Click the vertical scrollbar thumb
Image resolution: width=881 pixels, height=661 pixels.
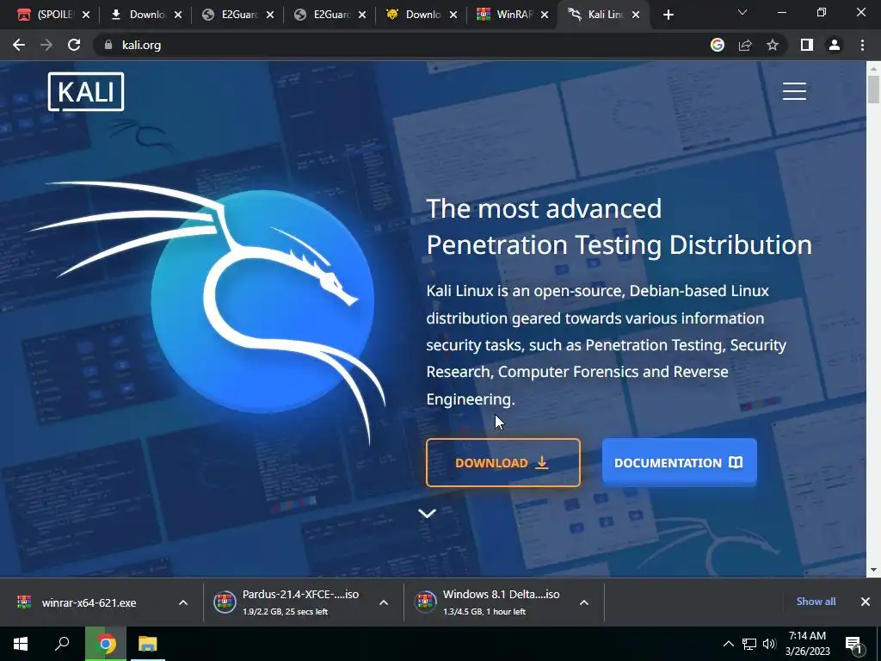point(873,90)
